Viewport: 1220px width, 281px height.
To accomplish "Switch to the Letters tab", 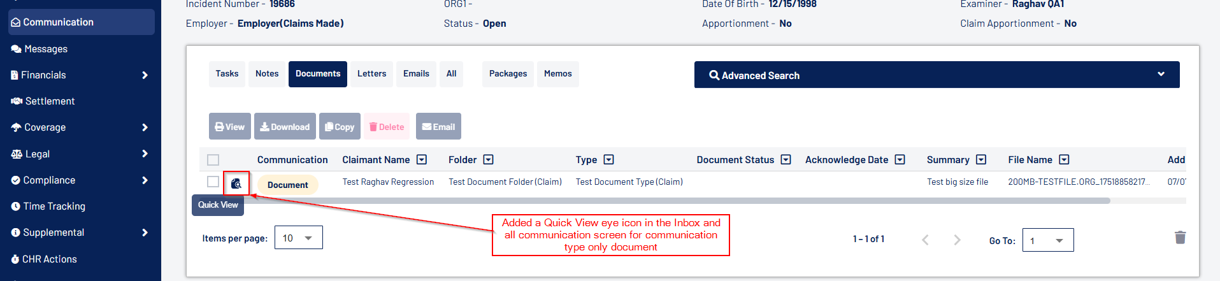I will 371,74.
